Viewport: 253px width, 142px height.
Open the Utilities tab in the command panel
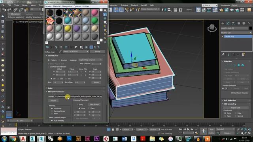pyautogui.click(x=249, y=23)
